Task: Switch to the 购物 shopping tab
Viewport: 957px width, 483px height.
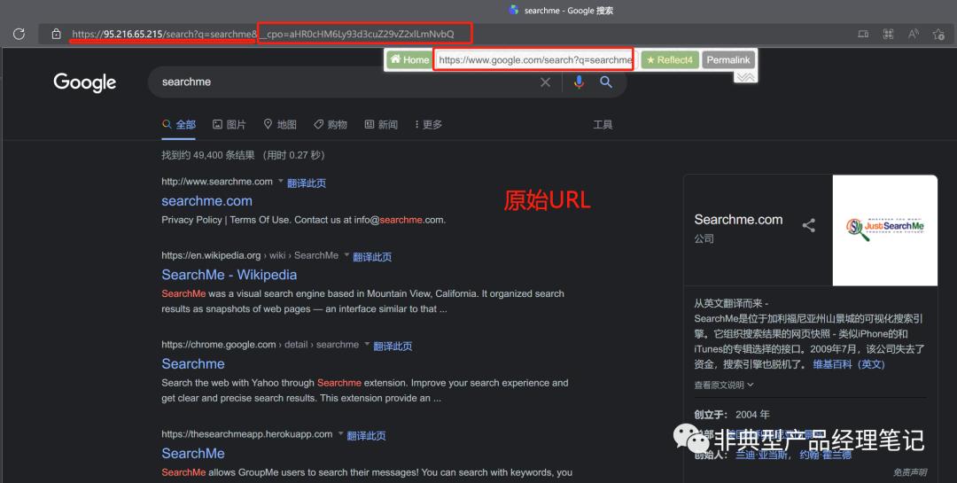Action: 331,125
